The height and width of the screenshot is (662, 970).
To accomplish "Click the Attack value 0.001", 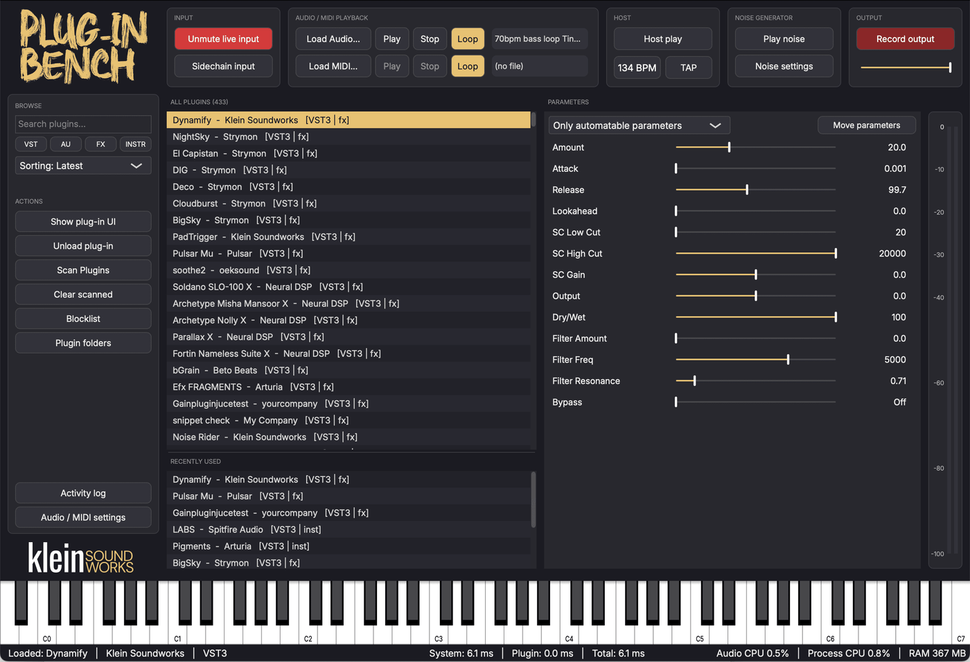I will point(895,168).
